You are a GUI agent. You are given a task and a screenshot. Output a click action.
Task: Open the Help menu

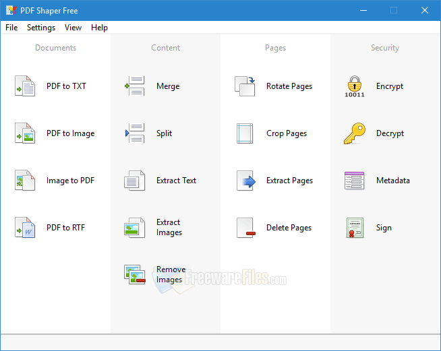(x=99, y=28)
